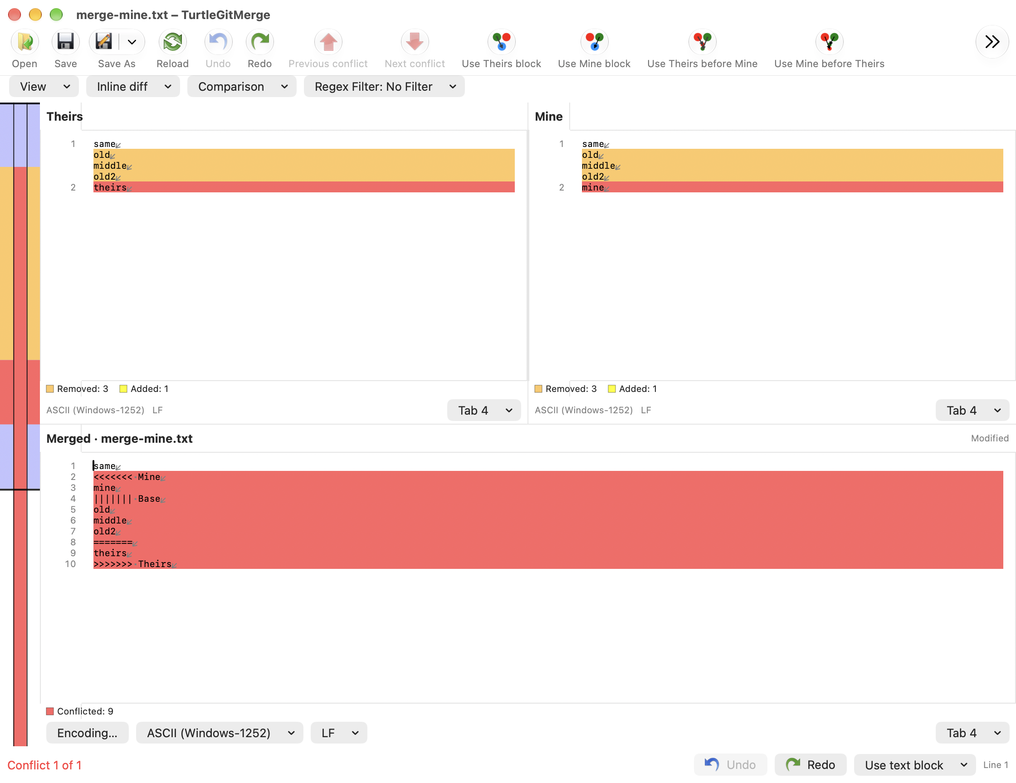Click the Theirs pane header title
The width and height of the screenshot is (1016, 783).
point(65,116)
